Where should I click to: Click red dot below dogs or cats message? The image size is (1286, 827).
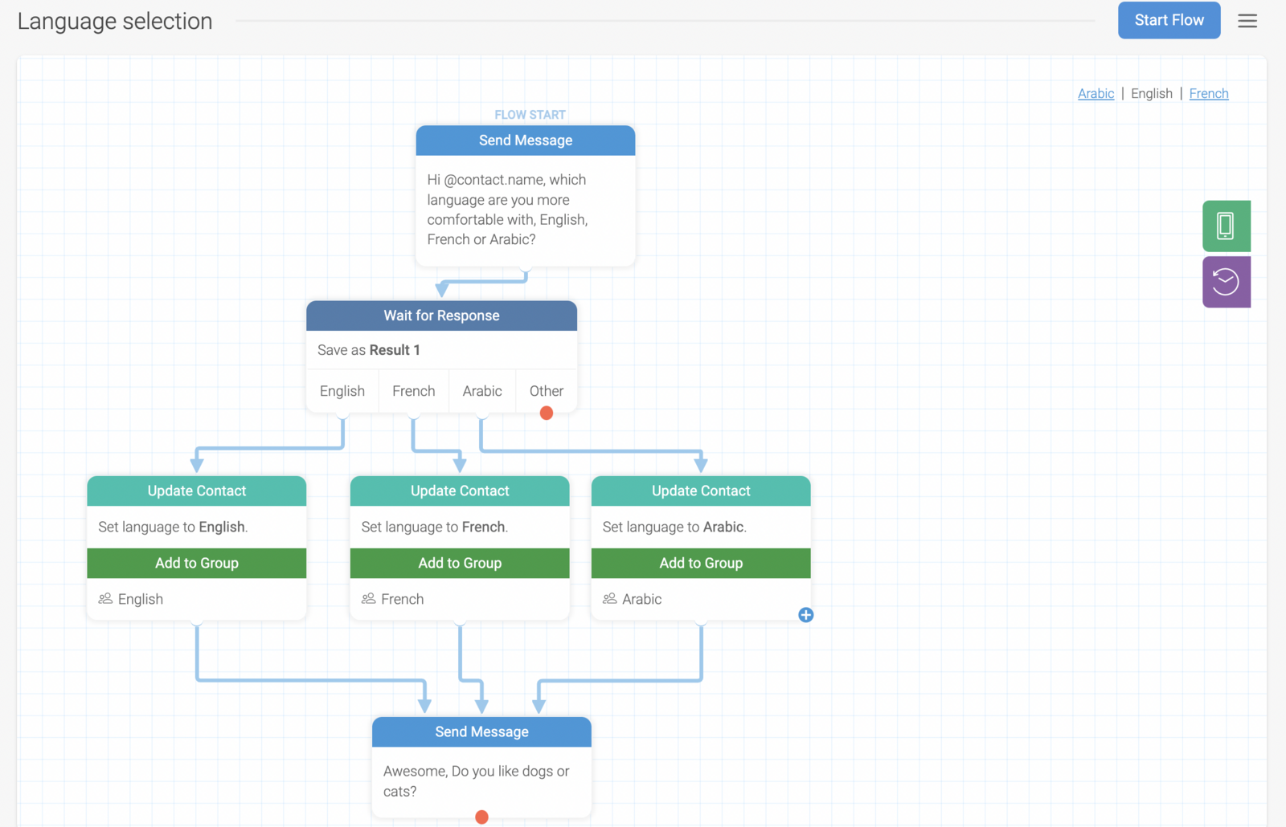coord(481,817)
